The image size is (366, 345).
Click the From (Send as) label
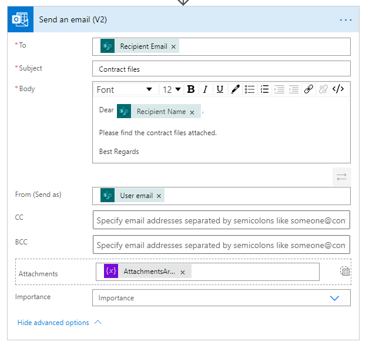pos(38,195)
